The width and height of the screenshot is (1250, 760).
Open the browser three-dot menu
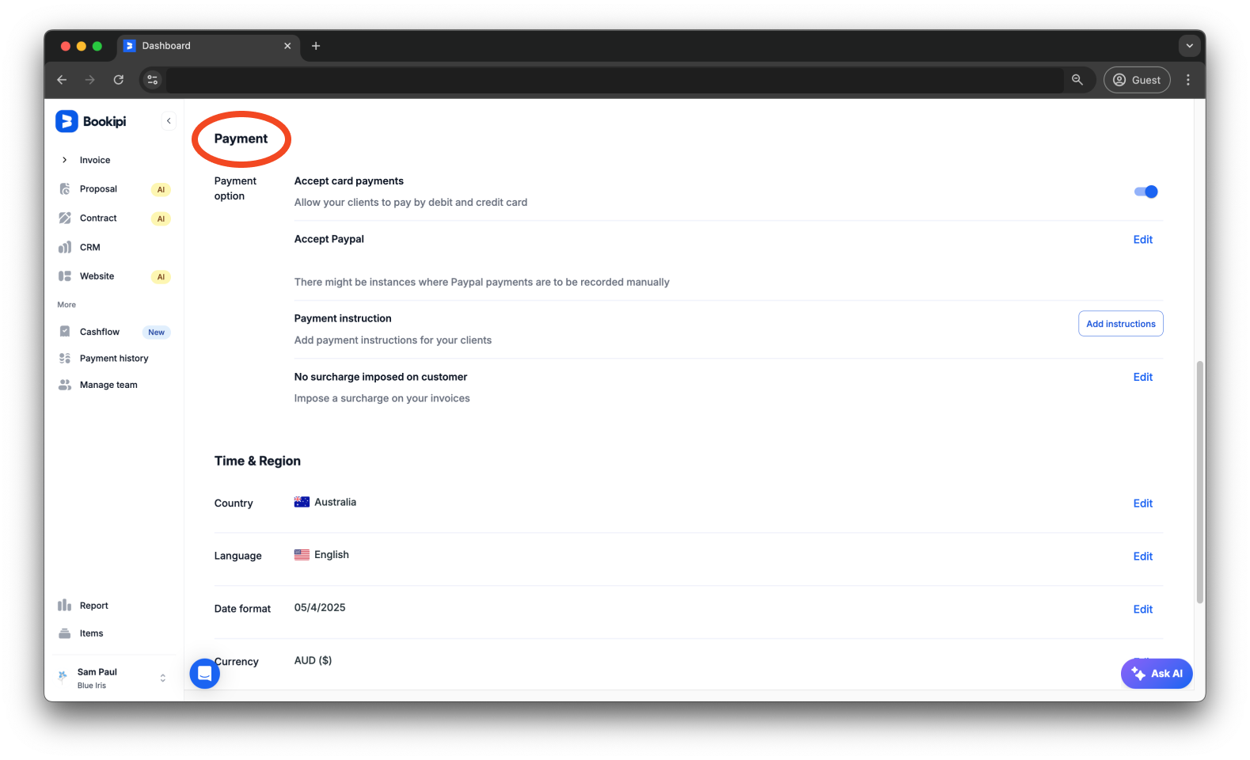pyautogui.click(x=1187, y=80)
